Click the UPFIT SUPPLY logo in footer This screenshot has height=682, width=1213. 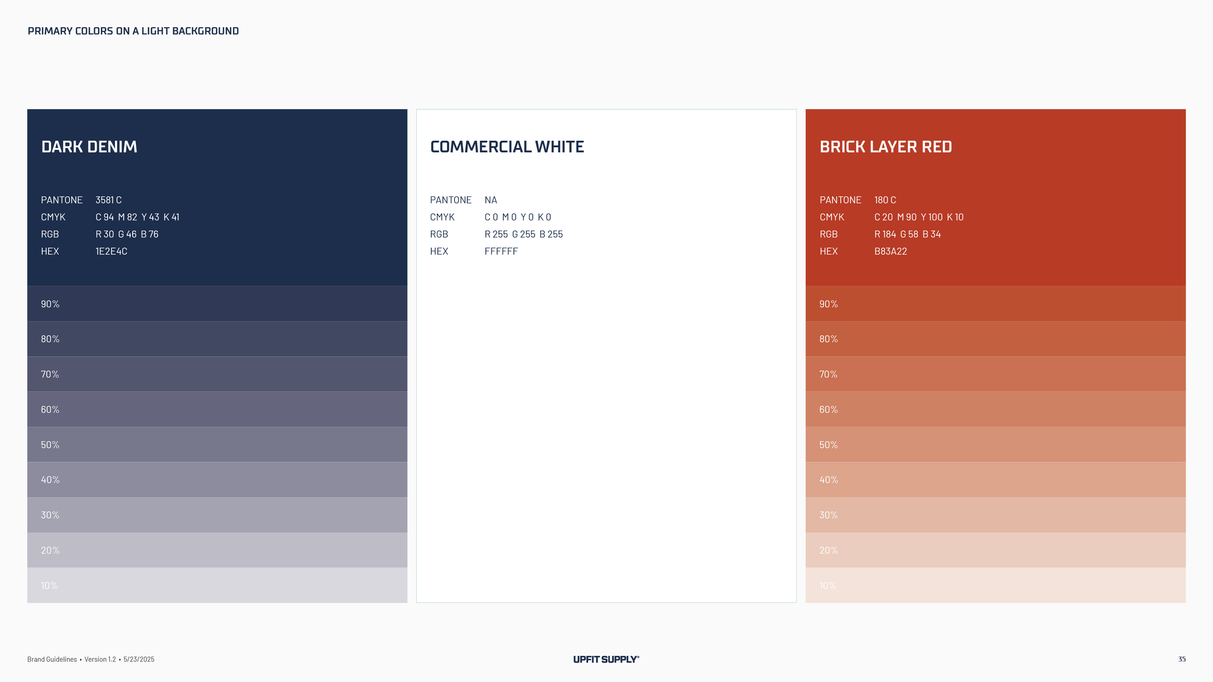(606, 659)
